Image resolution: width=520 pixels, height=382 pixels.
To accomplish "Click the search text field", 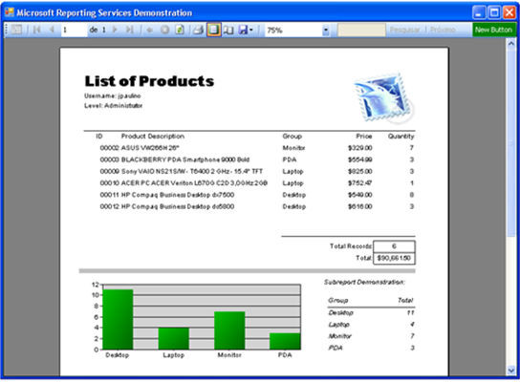I will [361, 30].
